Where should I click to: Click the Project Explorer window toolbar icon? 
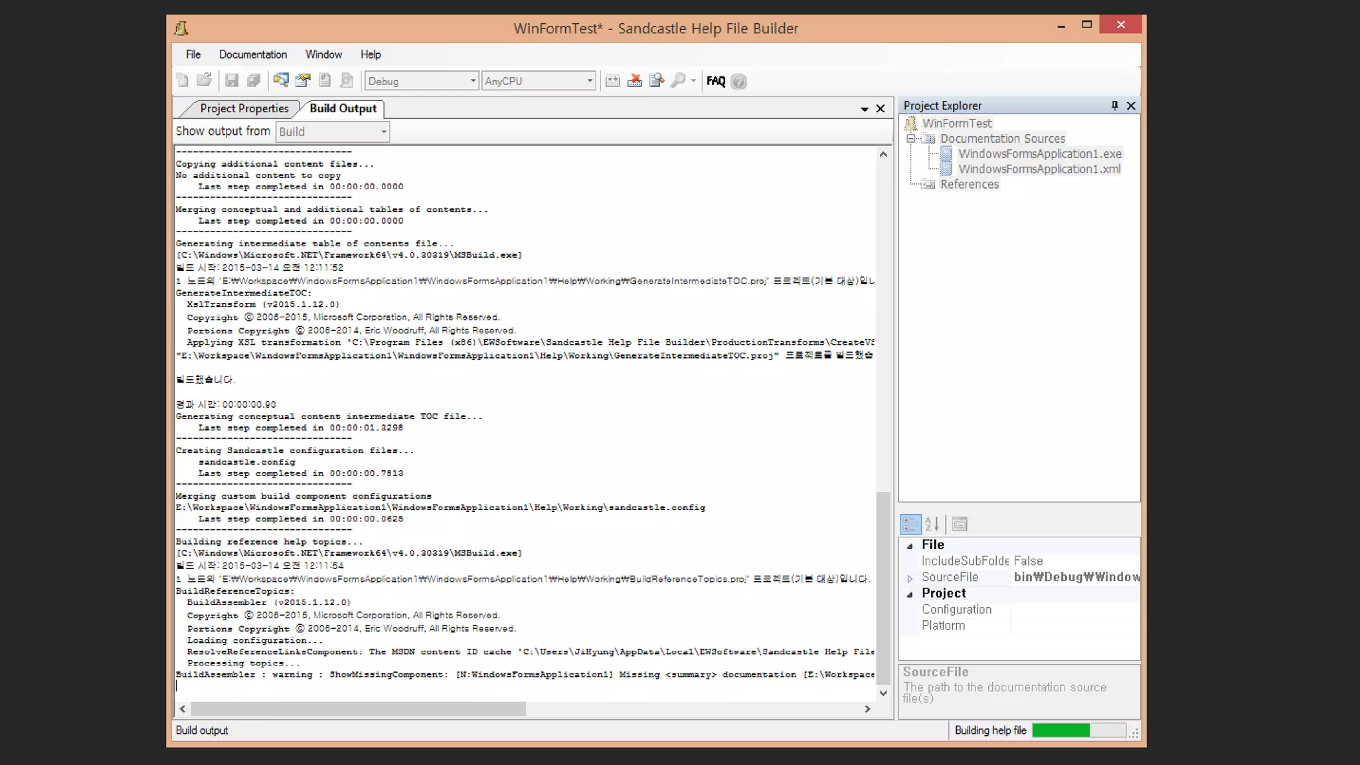(281, 81)
